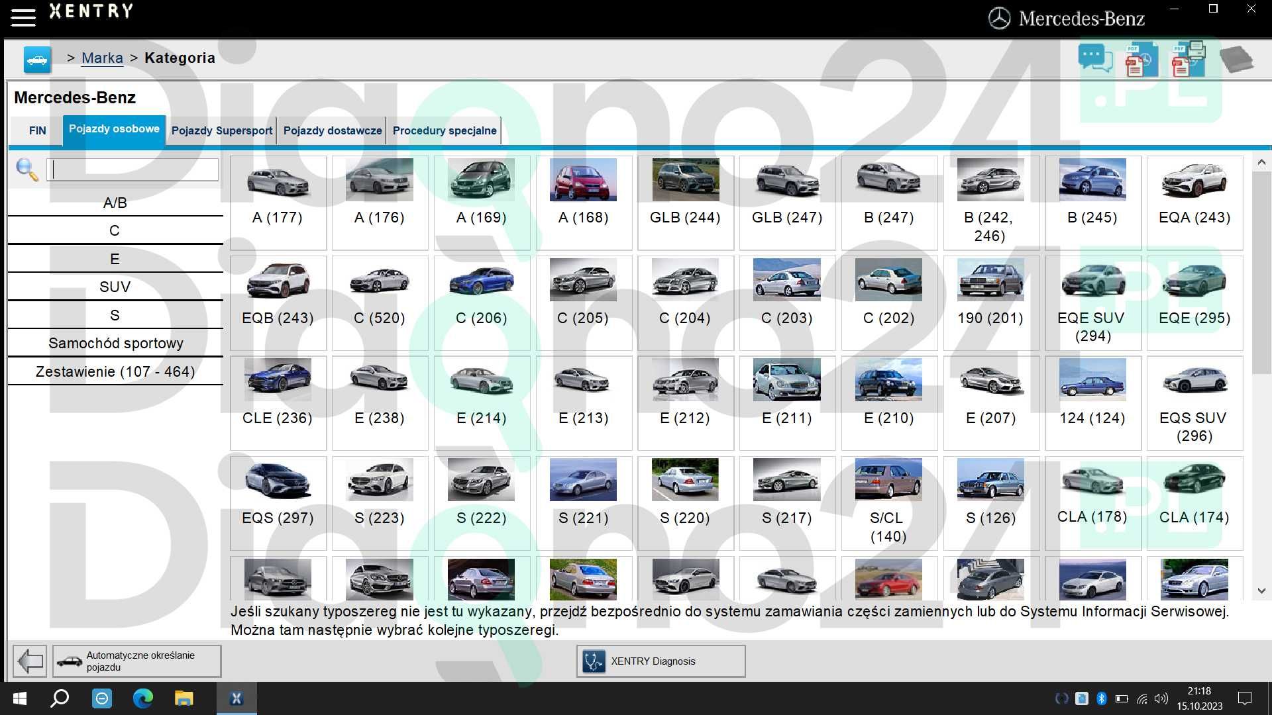Click the stethoscope XENTRY Diagnosis icon
This screenshot has height=715, width=1272.
[594, 661]
